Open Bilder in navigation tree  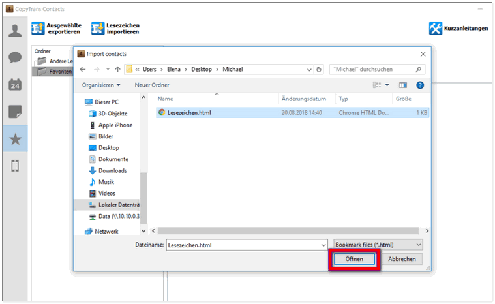coord(101,136)
